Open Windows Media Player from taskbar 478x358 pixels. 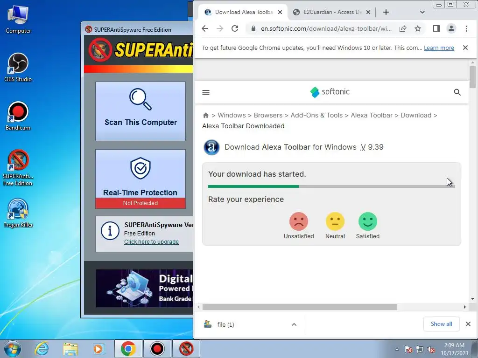(99, 349)
